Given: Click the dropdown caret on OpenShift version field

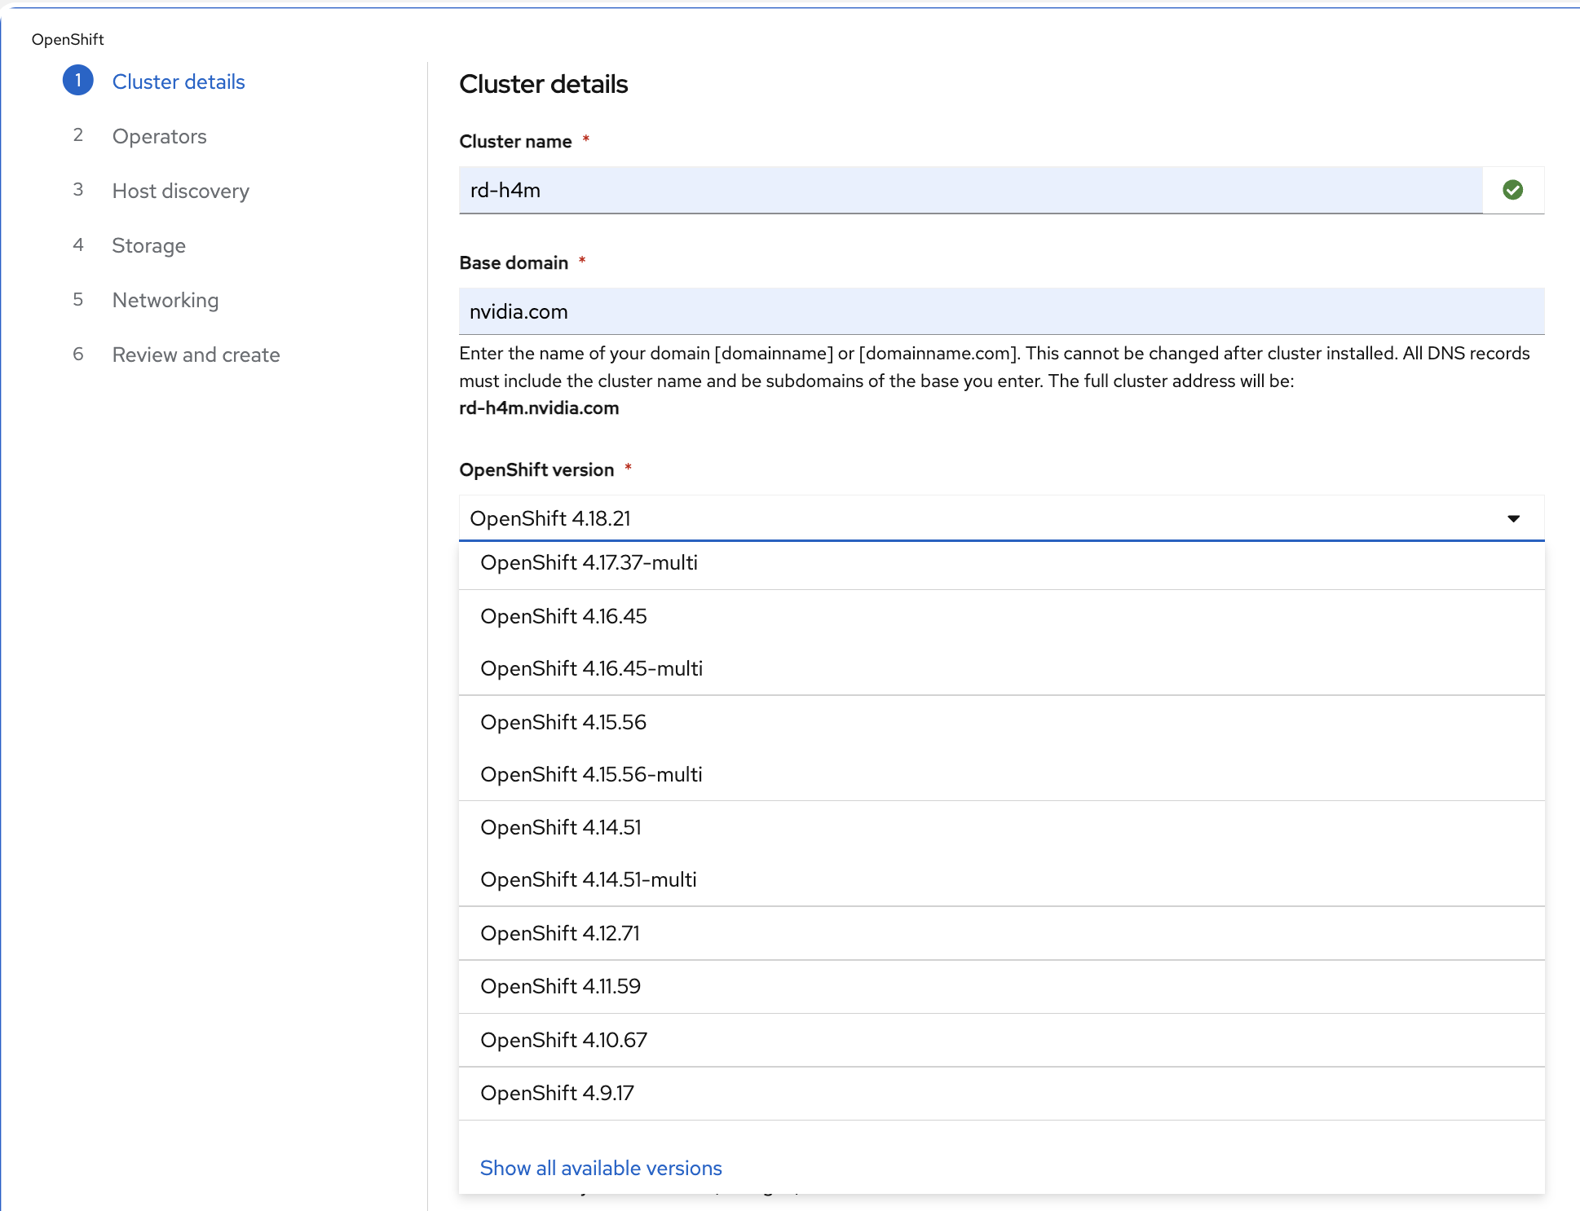Looking at the screenshot, I should tap(1513, 518).
